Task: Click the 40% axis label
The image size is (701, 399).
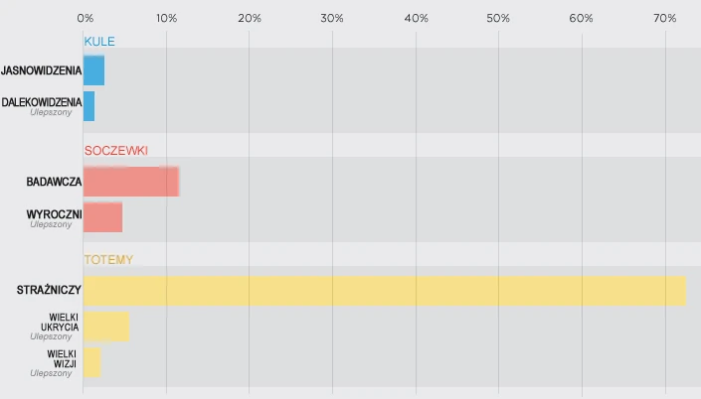Action: pos(417,18)
